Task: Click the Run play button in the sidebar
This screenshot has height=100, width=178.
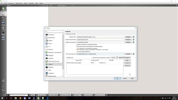Action: click(x=3, y=86)
